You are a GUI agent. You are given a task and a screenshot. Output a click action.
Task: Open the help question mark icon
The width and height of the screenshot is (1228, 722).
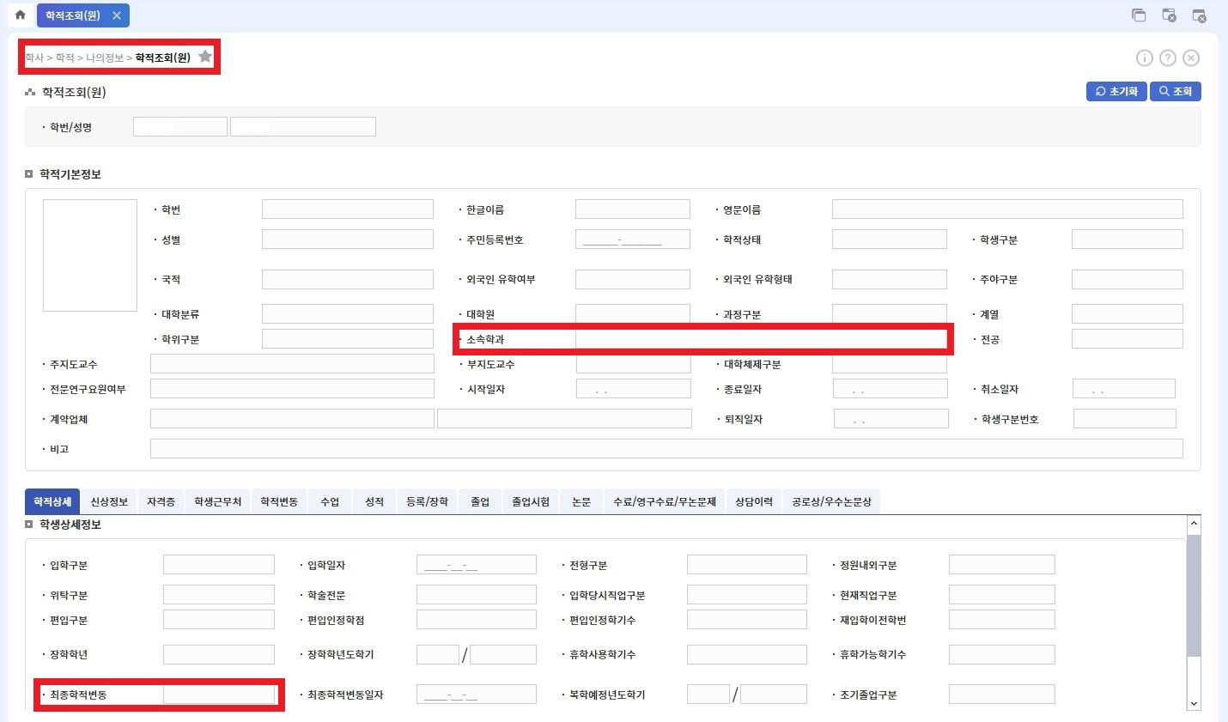tap(1167, 58)
